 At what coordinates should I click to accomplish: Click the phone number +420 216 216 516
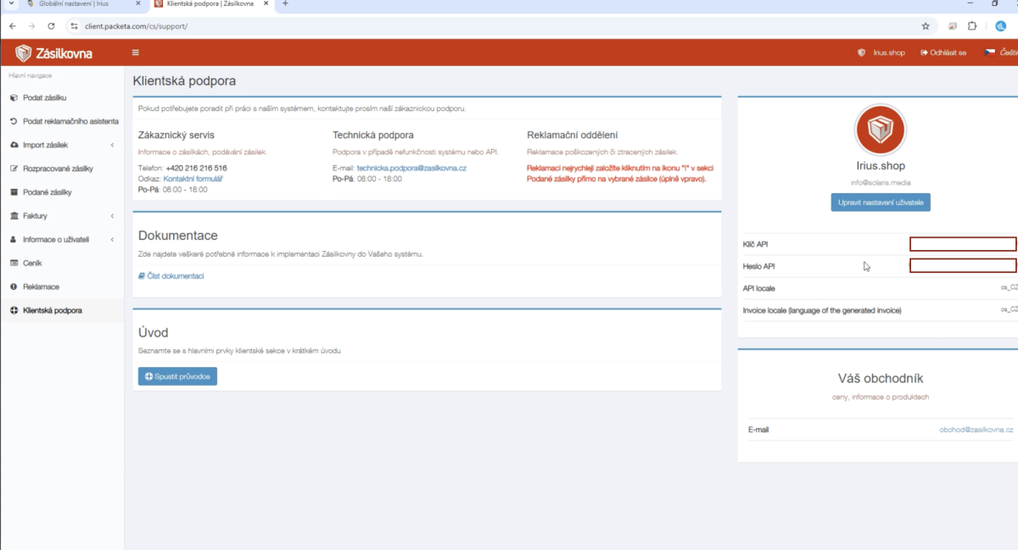pos(196,169)
